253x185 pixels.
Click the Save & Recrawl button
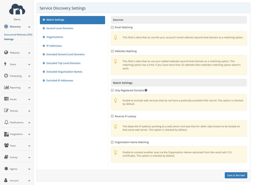pos(236,176)
